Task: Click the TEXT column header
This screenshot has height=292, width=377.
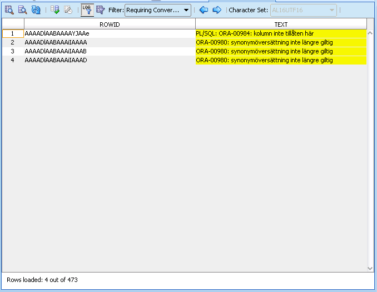Action: (x=281, y=24)
